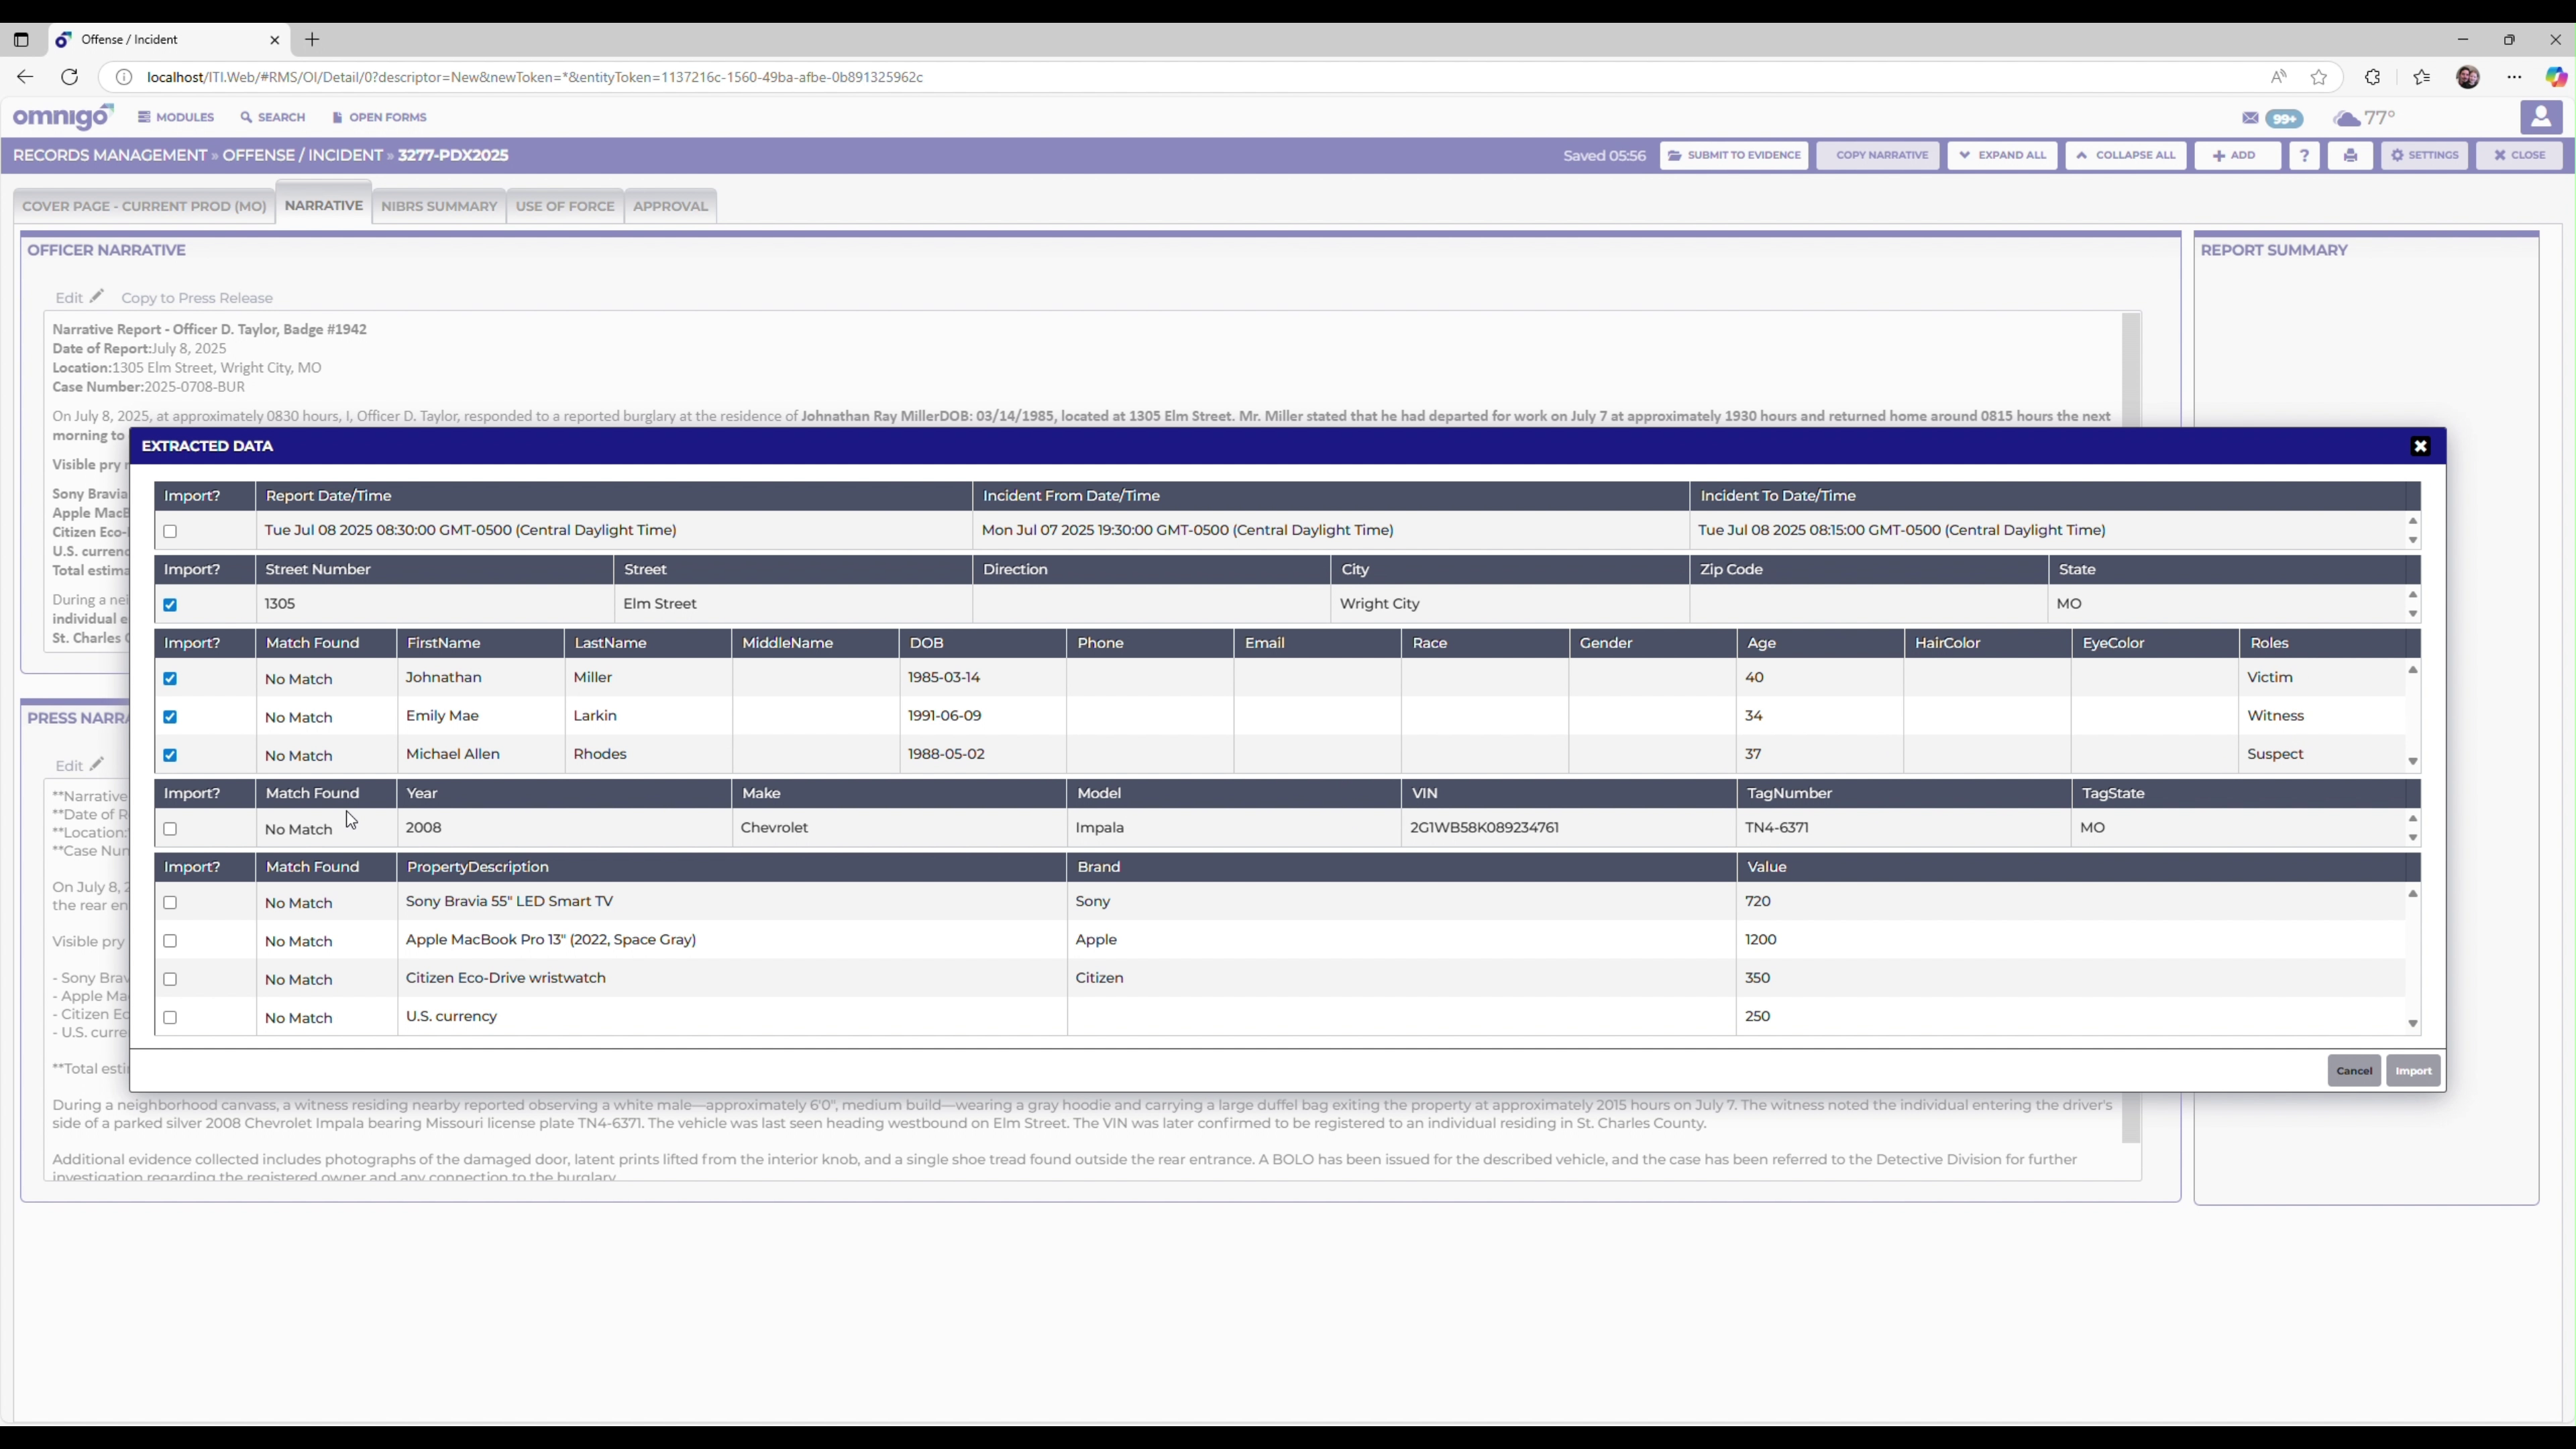This screenshot has width=2576, height=1449.
Task: Enable import for Sony Bravia TV
Action: [170, 902]
